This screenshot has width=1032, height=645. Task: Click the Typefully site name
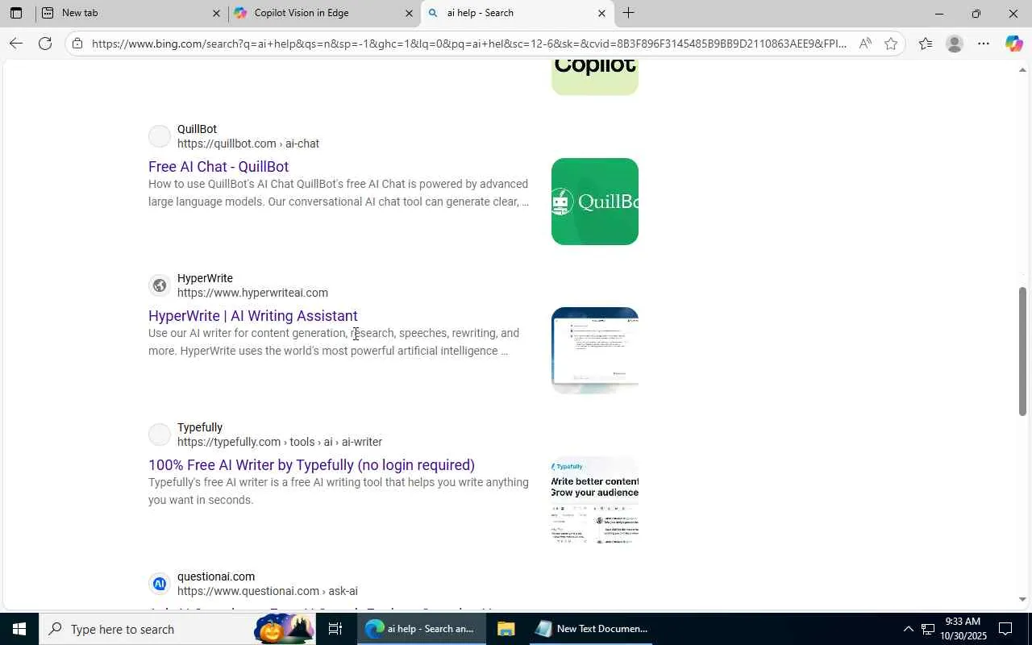point(200,427)
